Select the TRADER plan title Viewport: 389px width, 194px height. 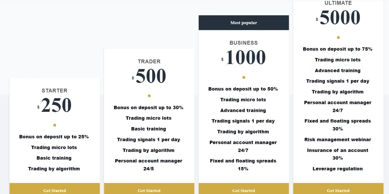pyautogui.click(x=149, y=61)
